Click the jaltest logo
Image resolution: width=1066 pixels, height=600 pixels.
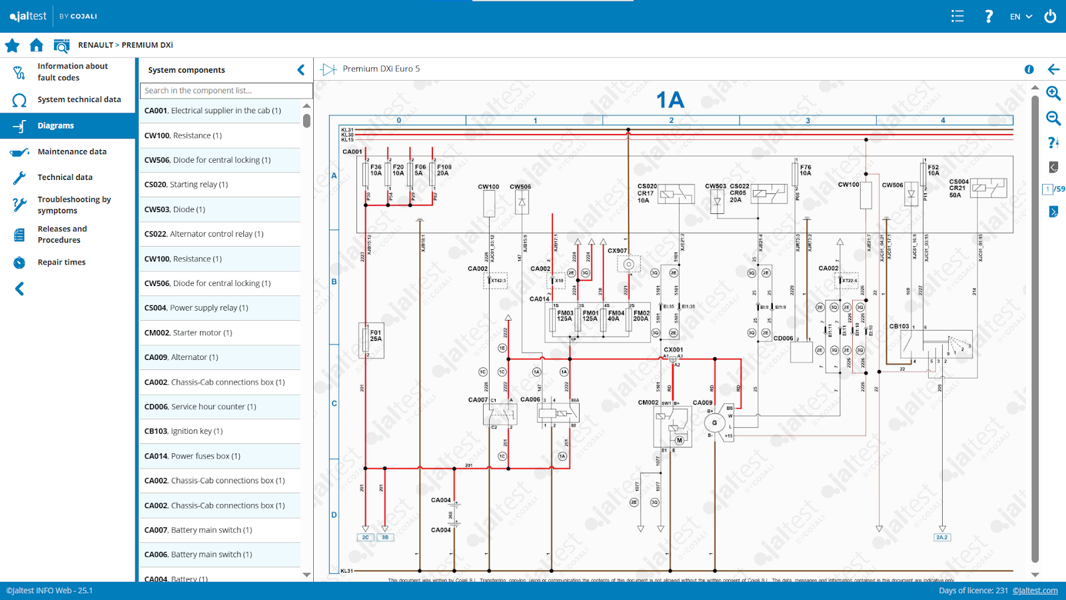click(x=28, y=16)
